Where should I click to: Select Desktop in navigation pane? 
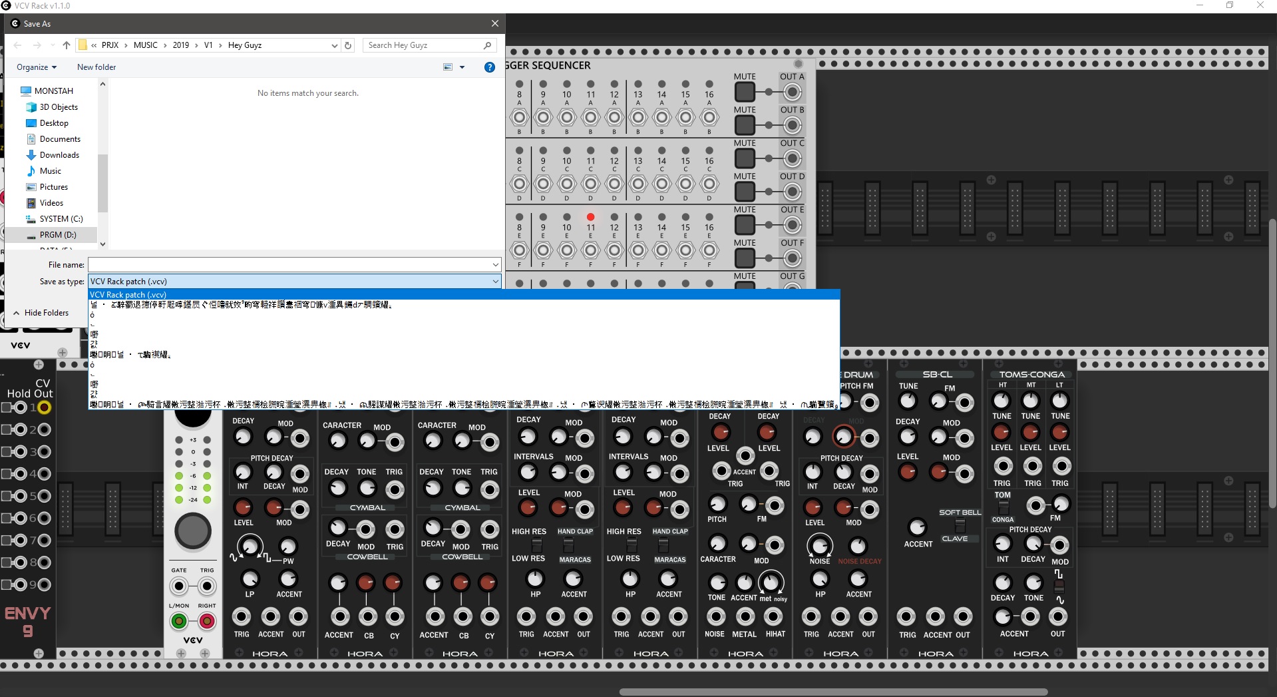point(54,123)
